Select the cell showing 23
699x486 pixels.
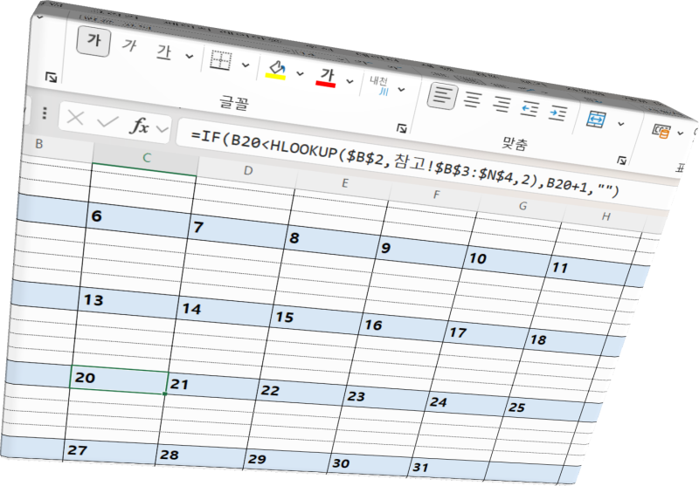pos(385,400)
